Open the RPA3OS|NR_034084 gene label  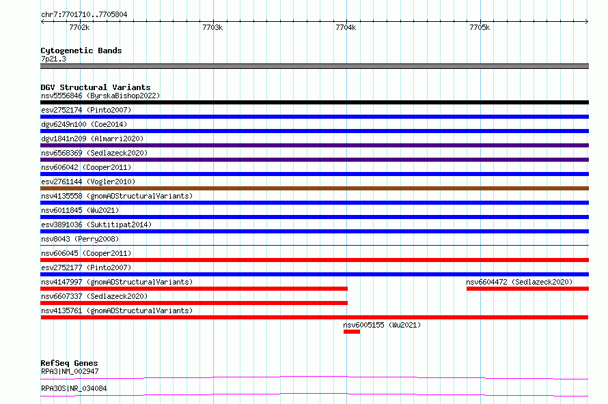pos(74,388)
